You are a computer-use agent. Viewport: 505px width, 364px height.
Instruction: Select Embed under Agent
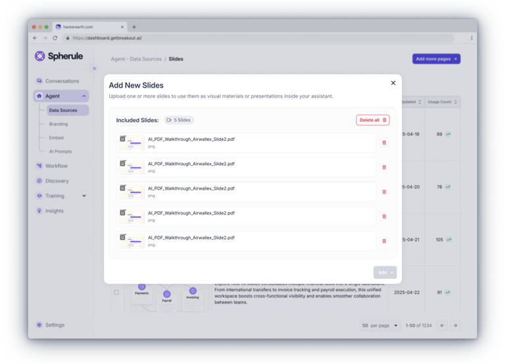(x=57, y=138)
